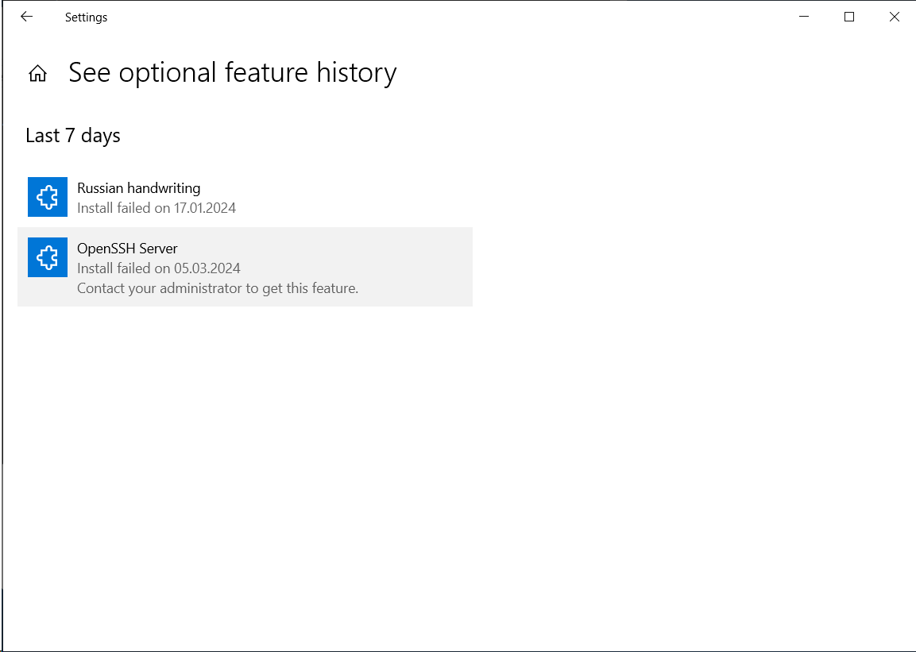Click the Russian handwriting puzzle icon

coord(48,197)
